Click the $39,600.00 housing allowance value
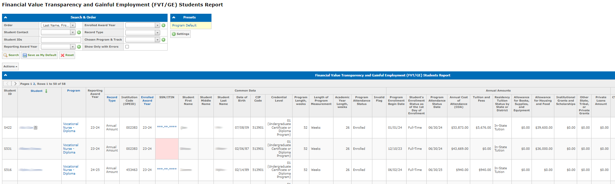Screen dimensions: 615x184 544,128
